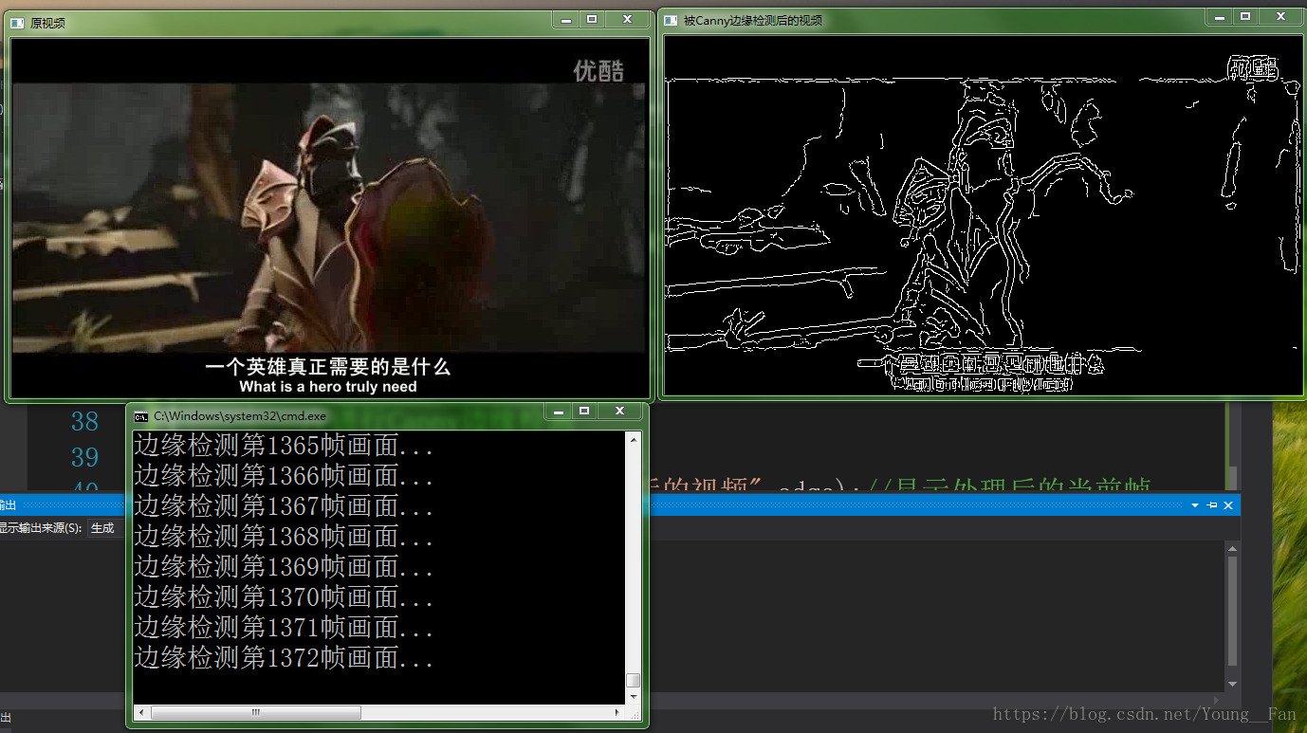Minimize the Canny edge detection window
Image resolution: width=1307 pixels, height=733 pixels.
pos(1220,16)
